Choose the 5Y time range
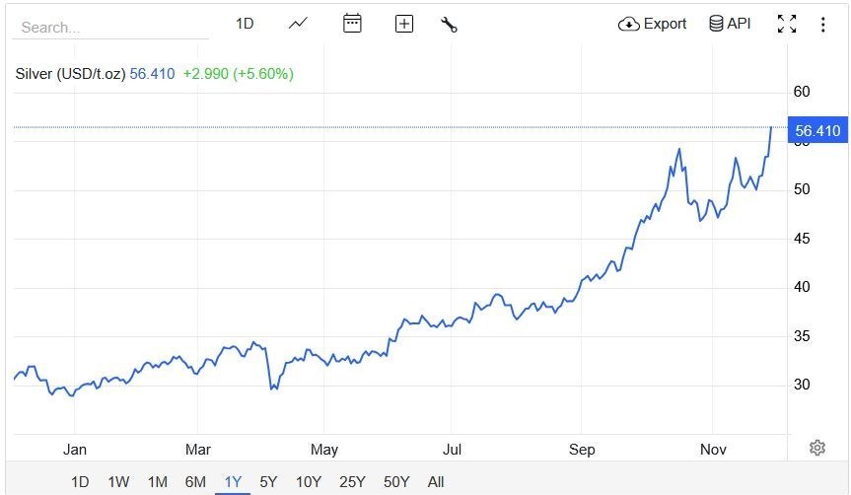 (268, 481)
